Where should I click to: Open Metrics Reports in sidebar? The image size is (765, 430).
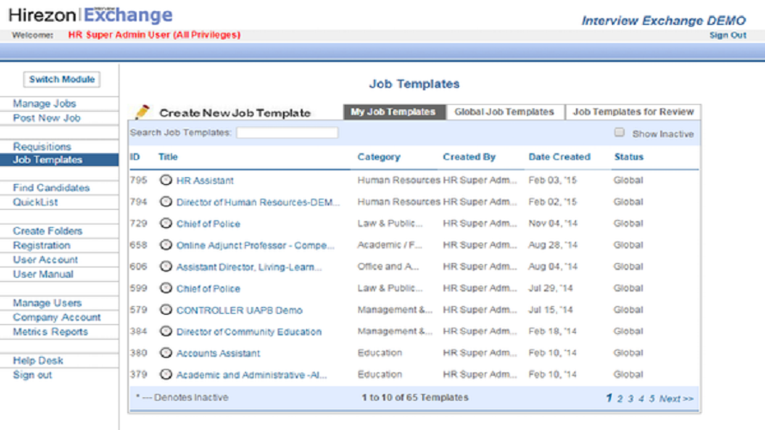click(x=50, y=332)
